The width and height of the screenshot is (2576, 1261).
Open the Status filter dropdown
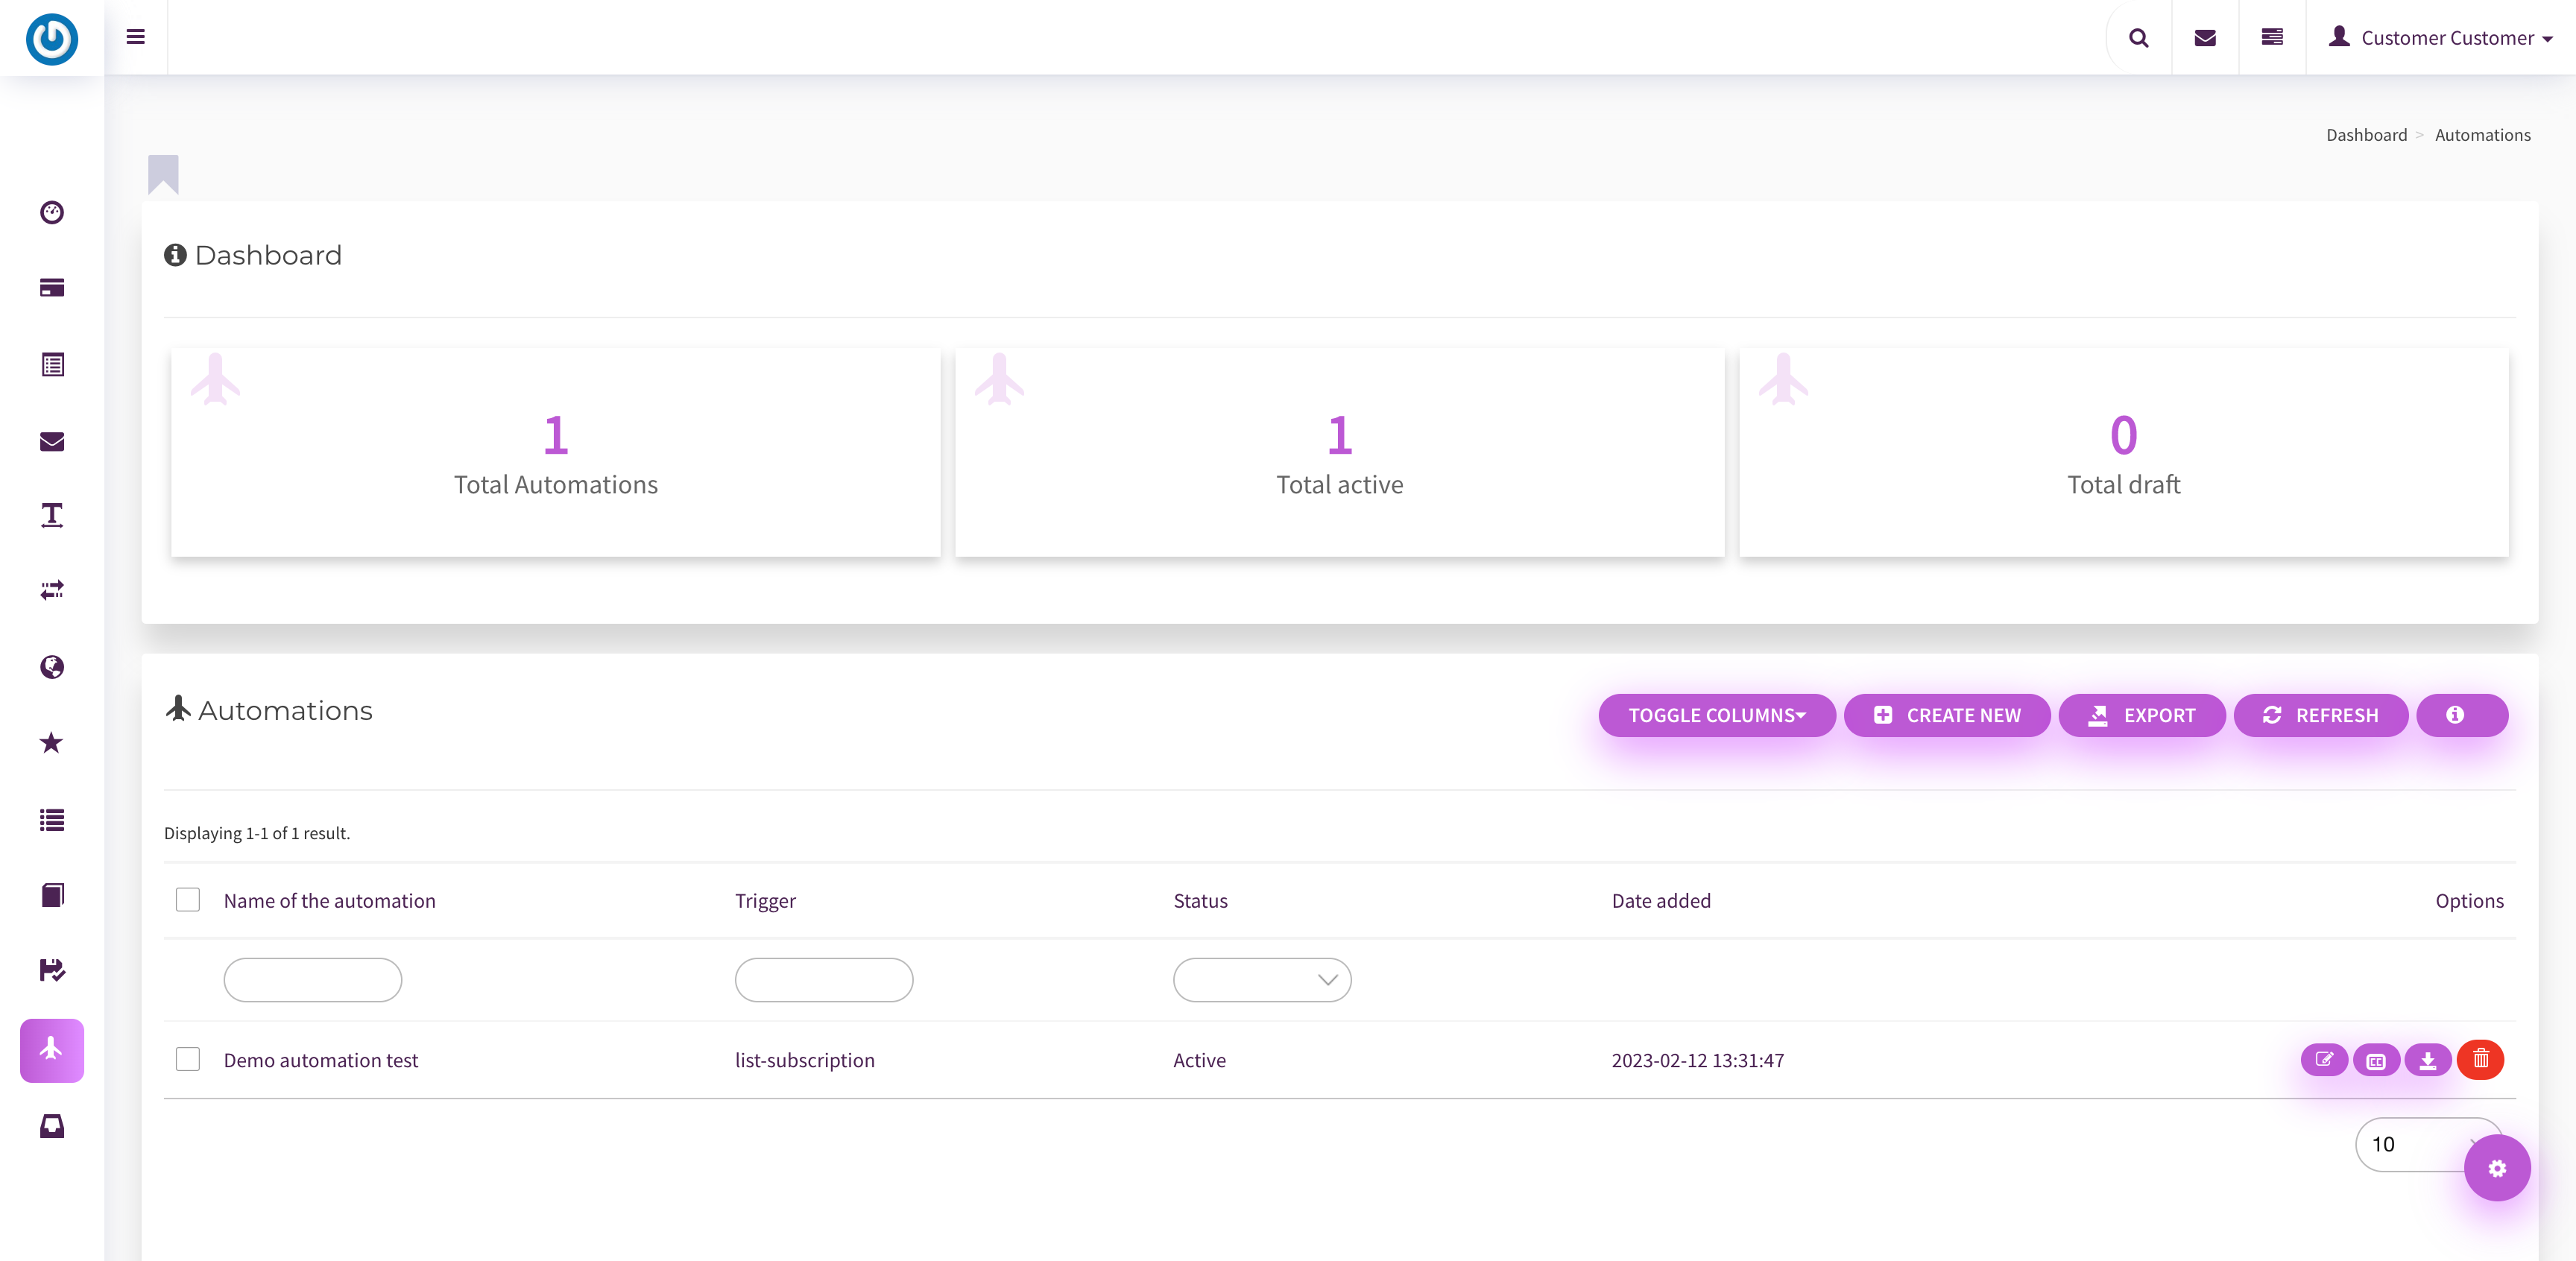pyautogui.click(x=1262, y=980)
